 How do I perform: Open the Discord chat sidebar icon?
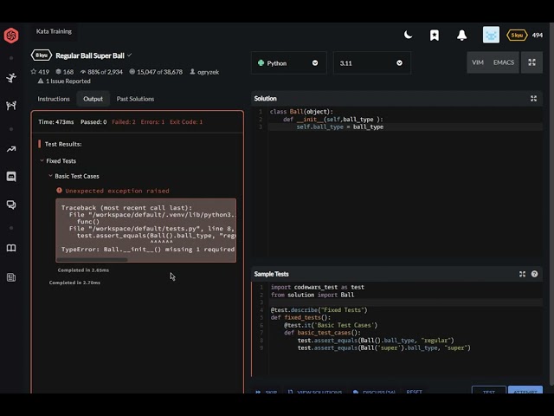tap(11, 176)
